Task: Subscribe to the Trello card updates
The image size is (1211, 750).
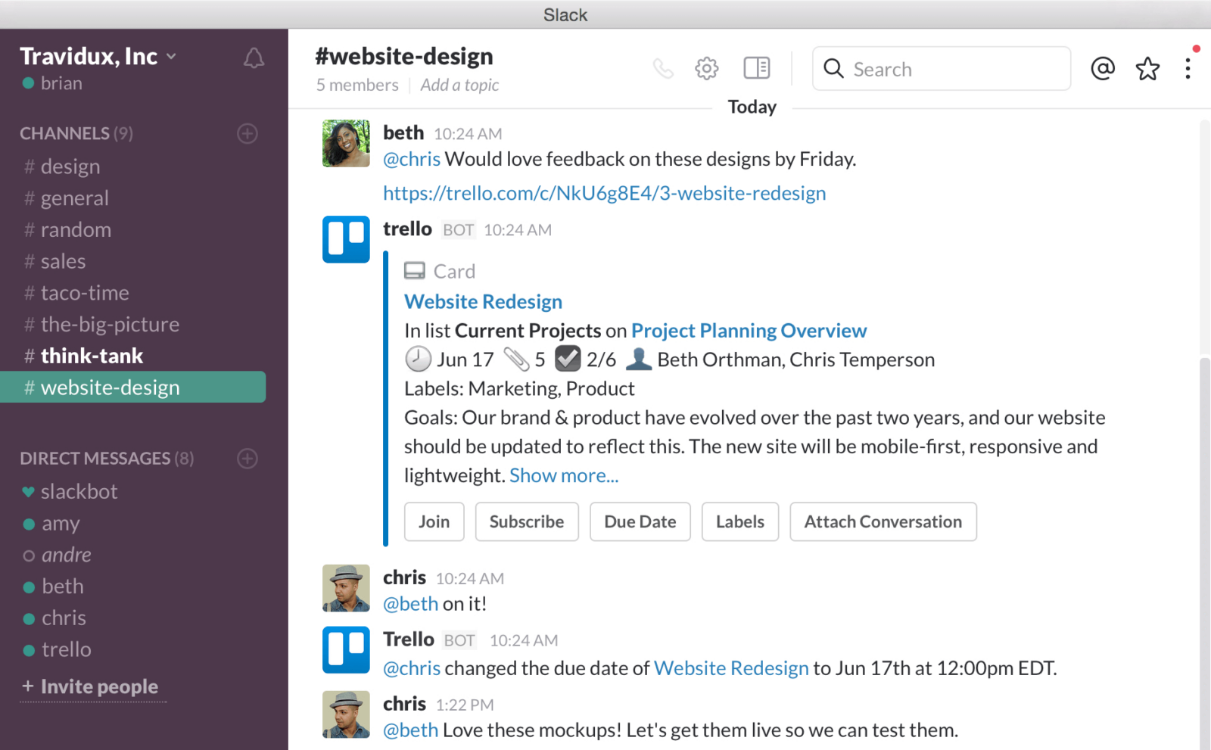Action: (x=527, y=521)
